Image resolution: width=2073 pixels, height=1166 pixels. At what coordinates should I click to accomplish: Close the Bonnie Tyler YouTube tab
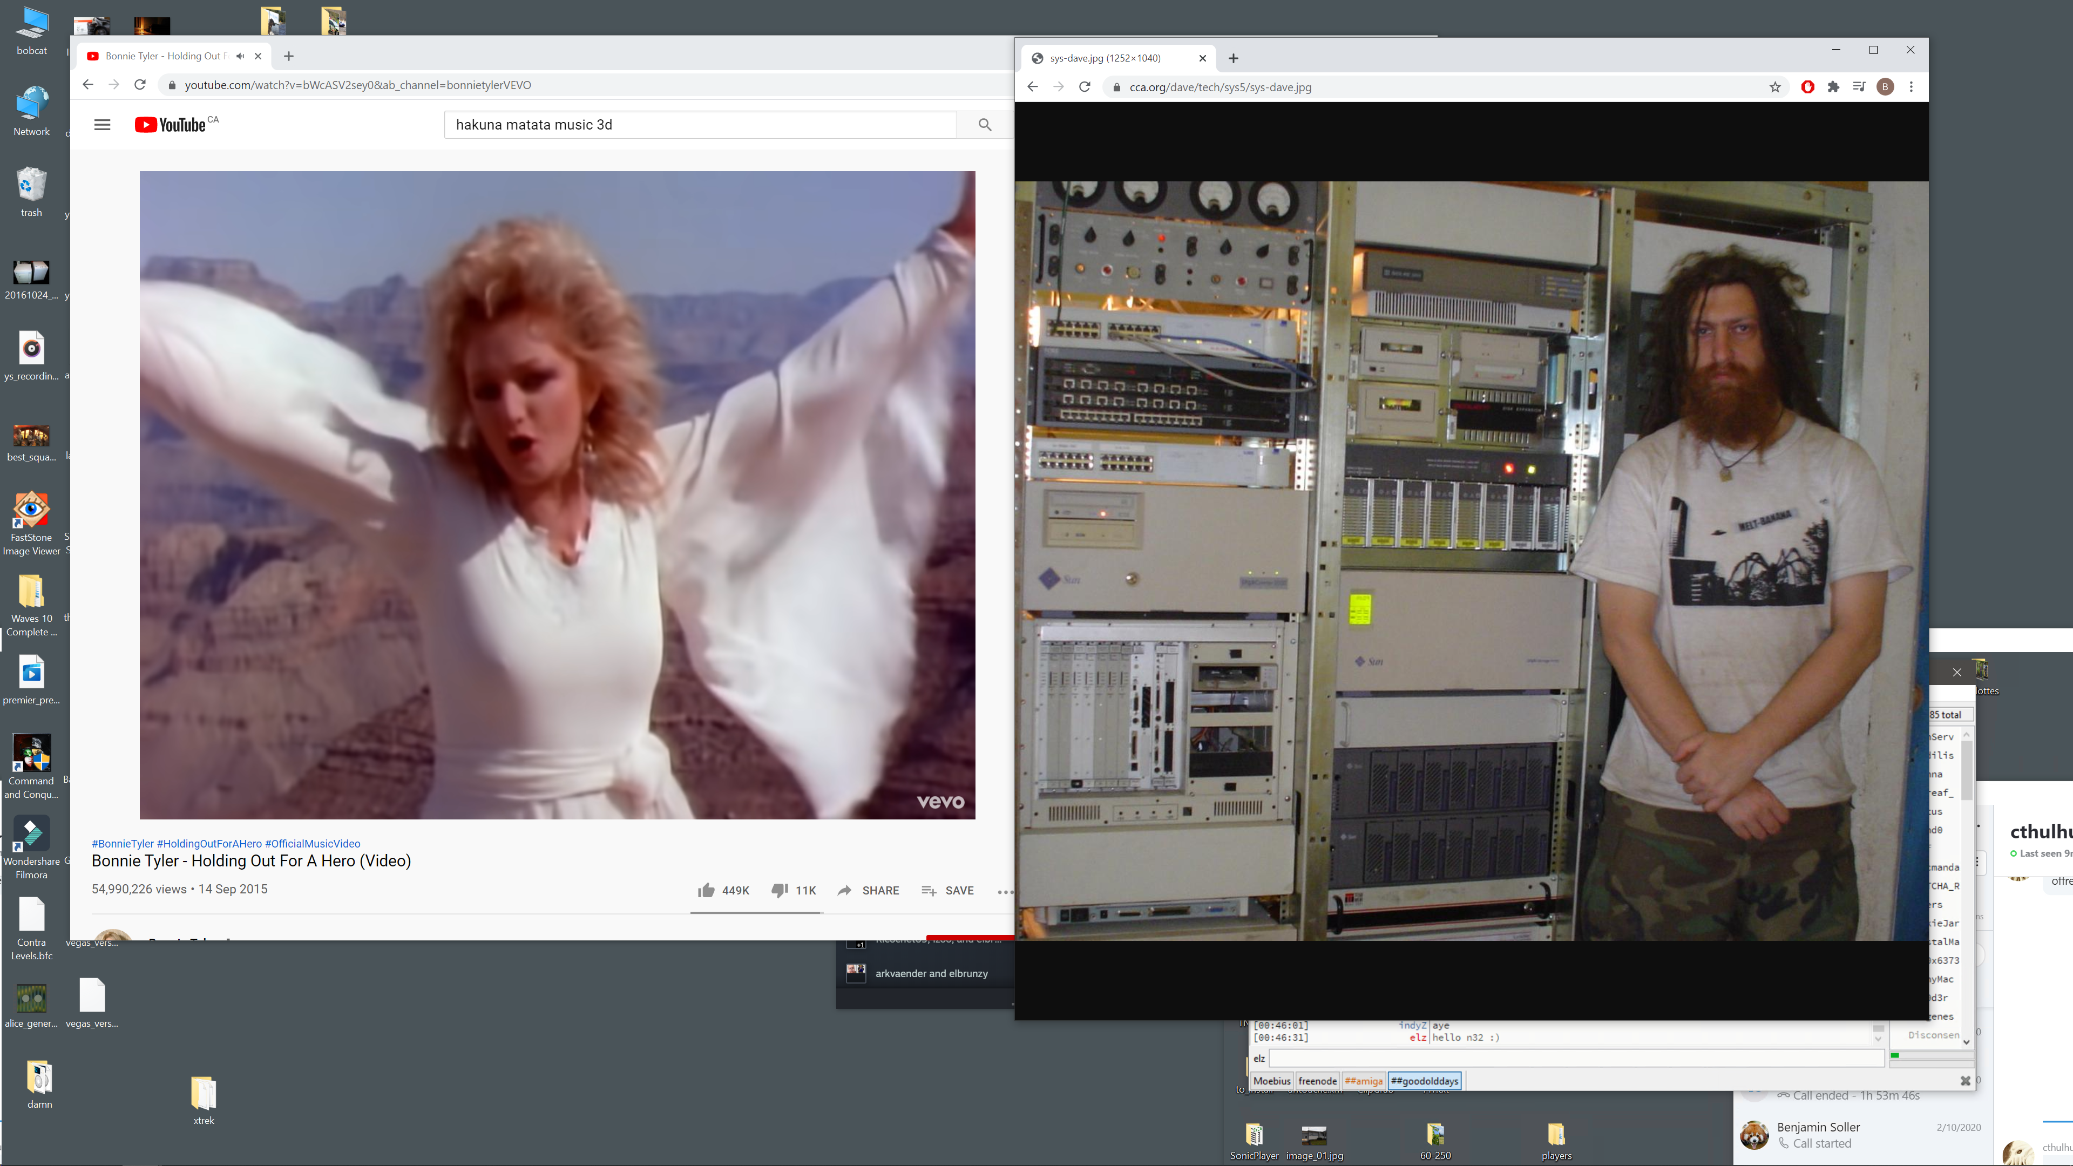click(x=259, y=56)
